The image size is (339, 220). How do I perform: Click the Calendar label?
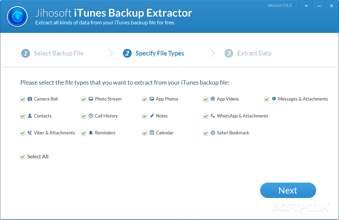pyautogui.click(x=164, y=133)
